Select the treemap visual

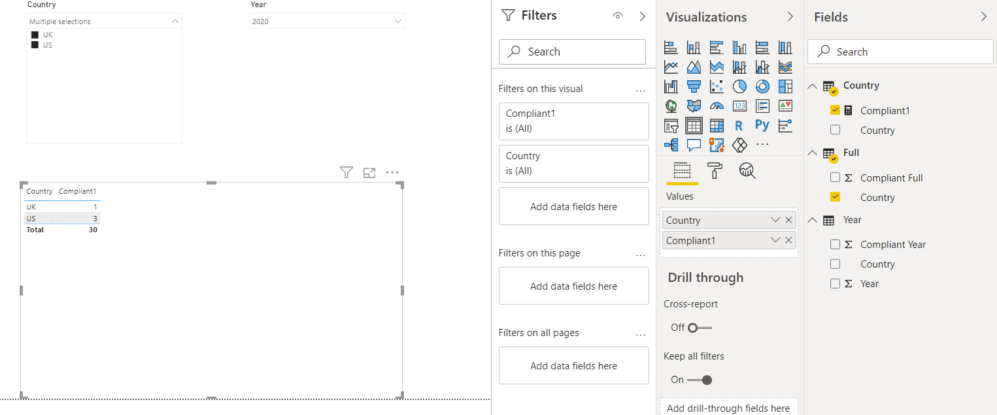[785, 86]
